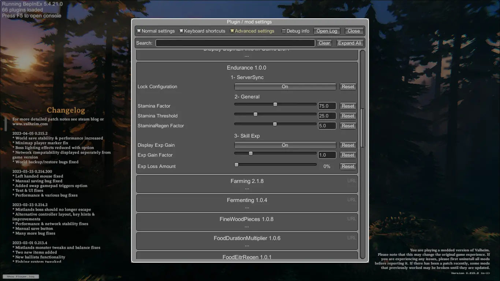Click the settings list scrollbar thumb

tap(363, 128)
